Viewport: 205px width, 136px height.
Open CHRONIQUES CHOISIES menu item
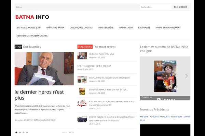point(81,28)
